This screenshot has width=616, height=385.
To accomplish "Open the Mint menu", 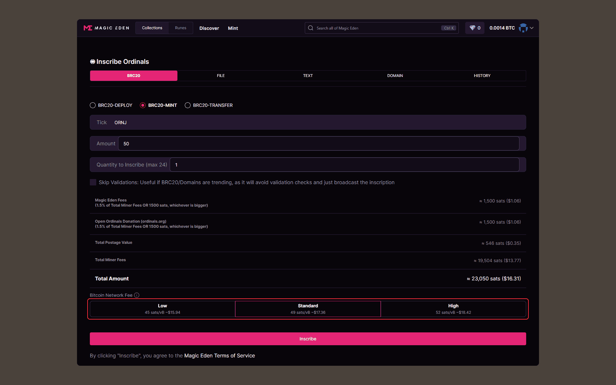I will coord(233,28).
